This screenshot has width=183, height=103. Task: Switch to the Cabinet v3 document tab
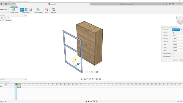pyautogui.click(x=53, y=4)
